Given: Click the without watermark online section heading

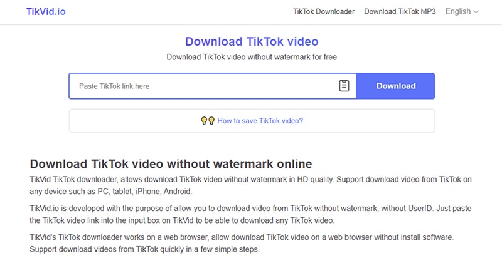Looking at the screenshot, I should pos(171,163).
